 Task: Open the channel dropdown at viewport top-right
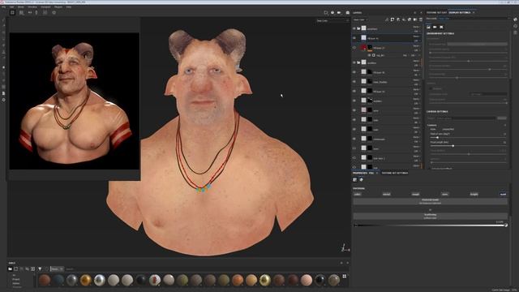(332, 21)
